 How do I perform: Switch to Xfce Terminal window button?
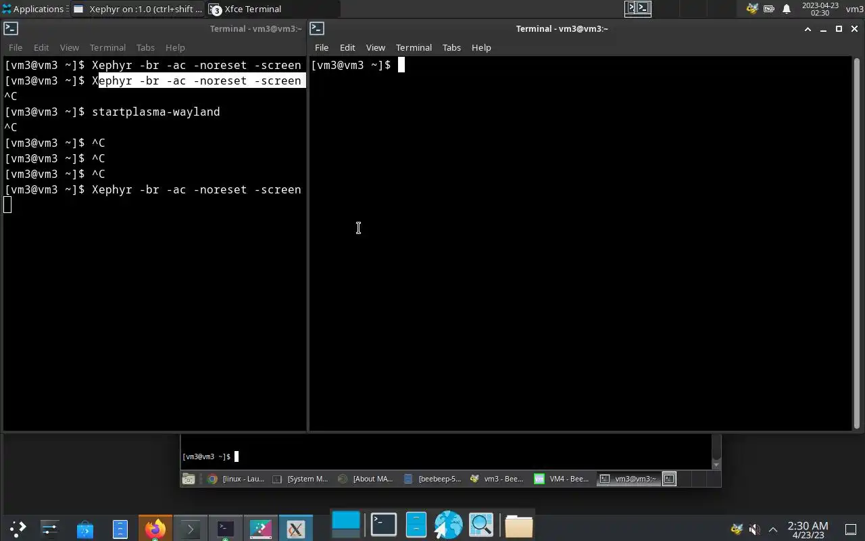click(273, 9)
